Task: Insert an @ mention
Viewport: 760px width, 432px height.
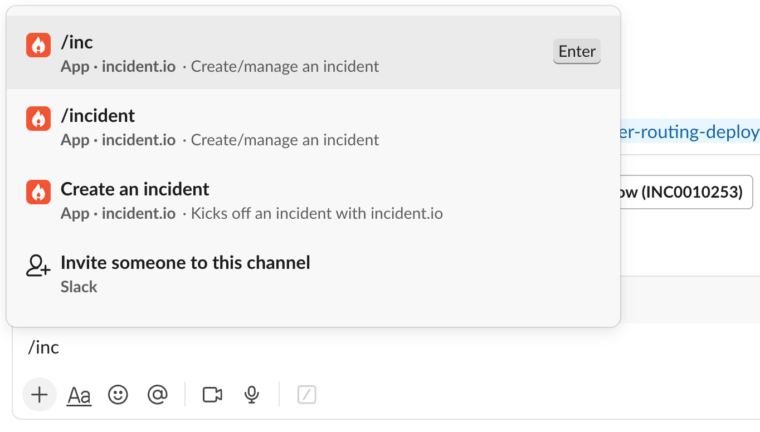Action: 158,395
